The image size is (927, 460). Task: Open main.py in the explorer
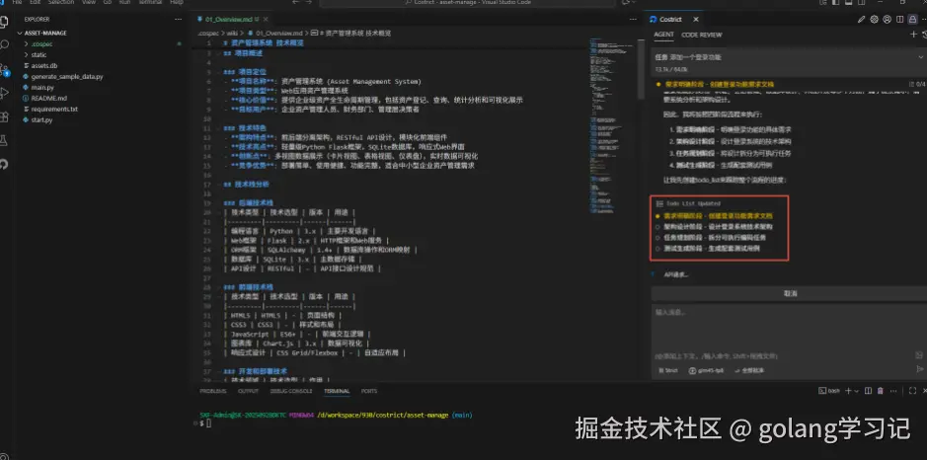coord(42,88)
